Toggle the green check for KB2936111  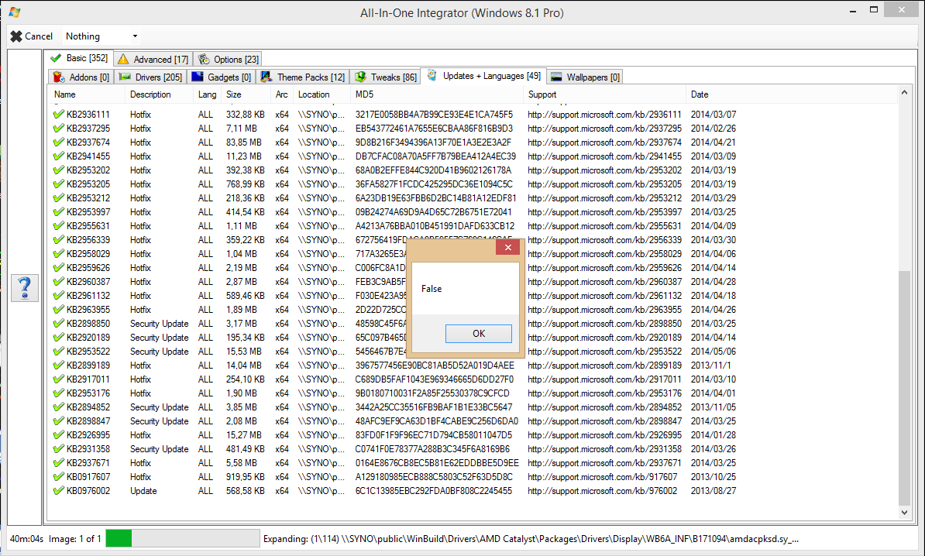[58, 115]
